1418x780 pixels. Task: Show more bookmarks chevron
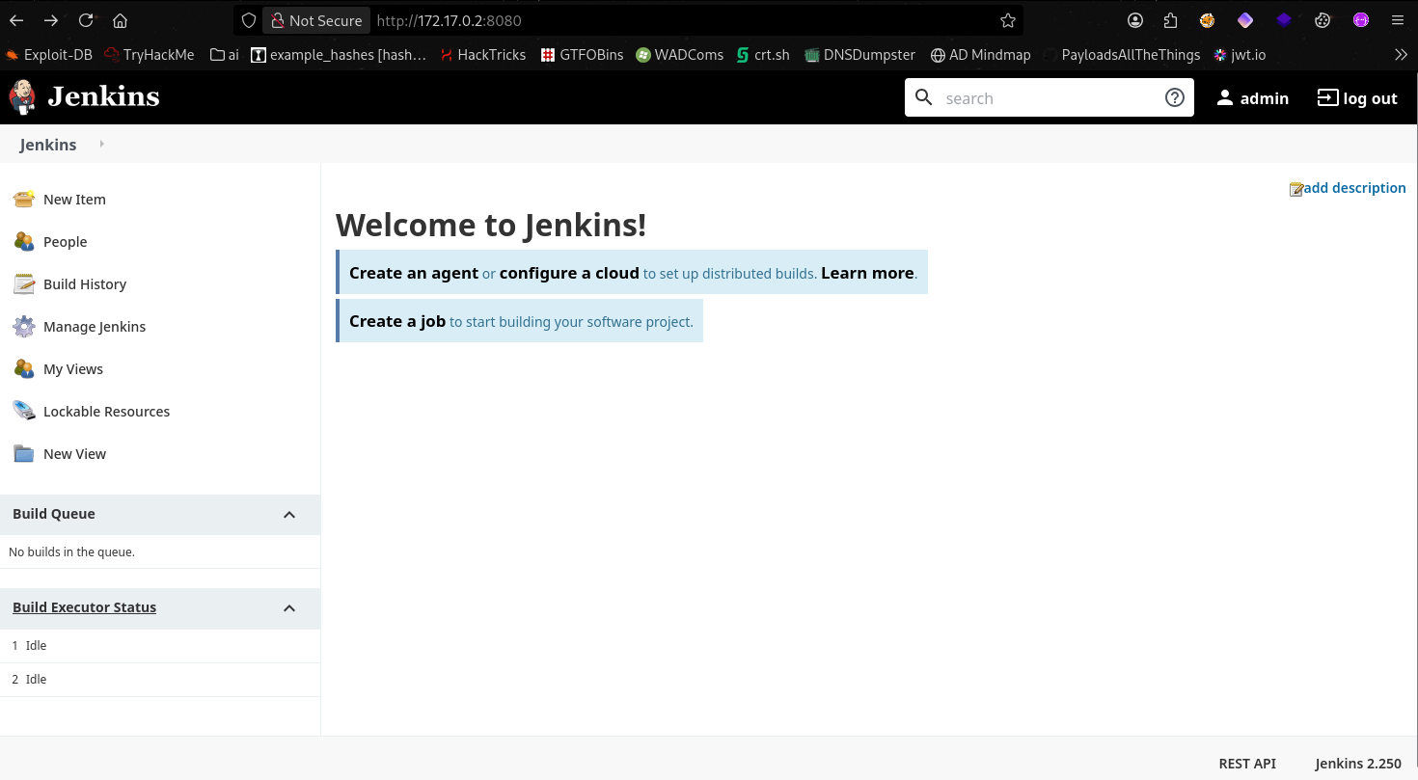(x=1401, y=55)
